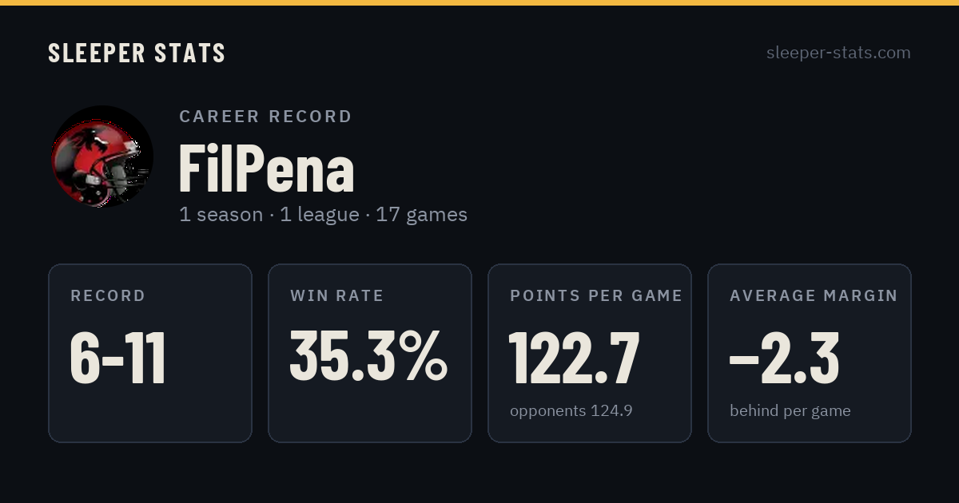959x503 pixels.
Task: Click the FilPena helmet avatar image
Action: (x=102, y=156)
